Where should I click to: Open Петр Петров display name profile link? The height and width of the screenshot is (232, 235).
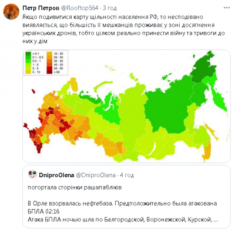[x=41, y=8]
